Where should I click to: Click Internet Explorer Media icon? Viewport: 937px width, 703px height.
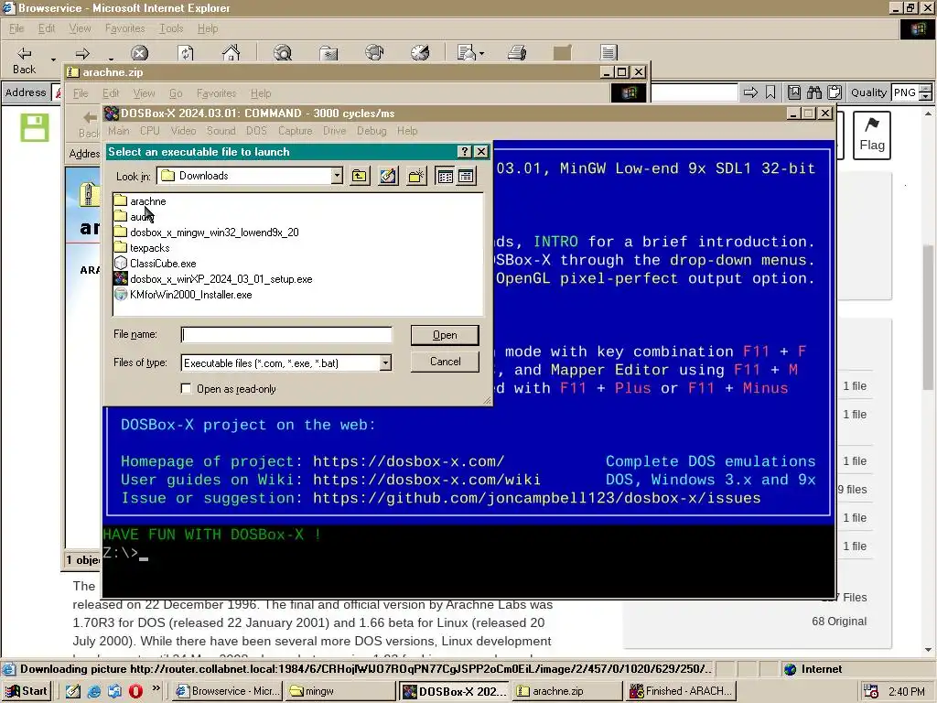[x=374, y=53]
